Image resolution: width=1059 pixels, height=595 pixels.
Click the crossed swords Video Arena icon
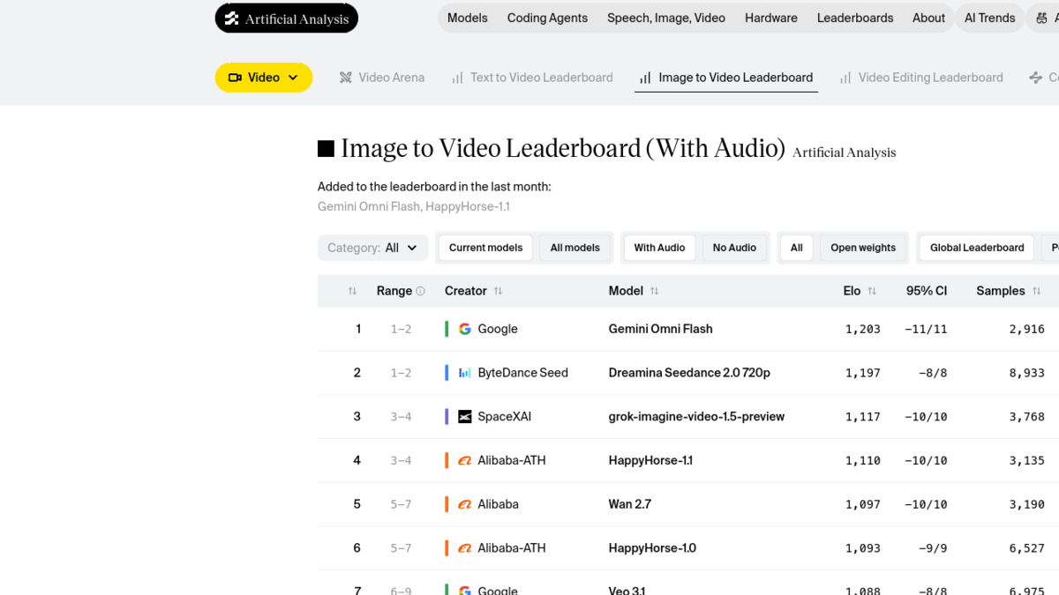click(x=346, y=78)
